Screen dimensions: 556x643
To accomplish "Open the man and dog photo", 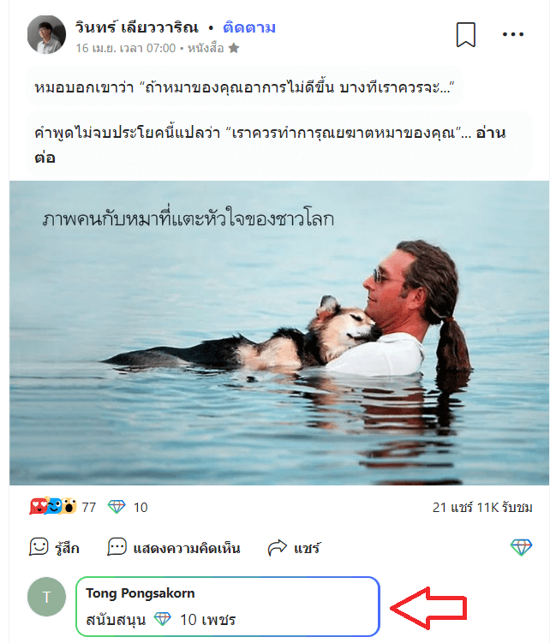I will coord(279,333).
